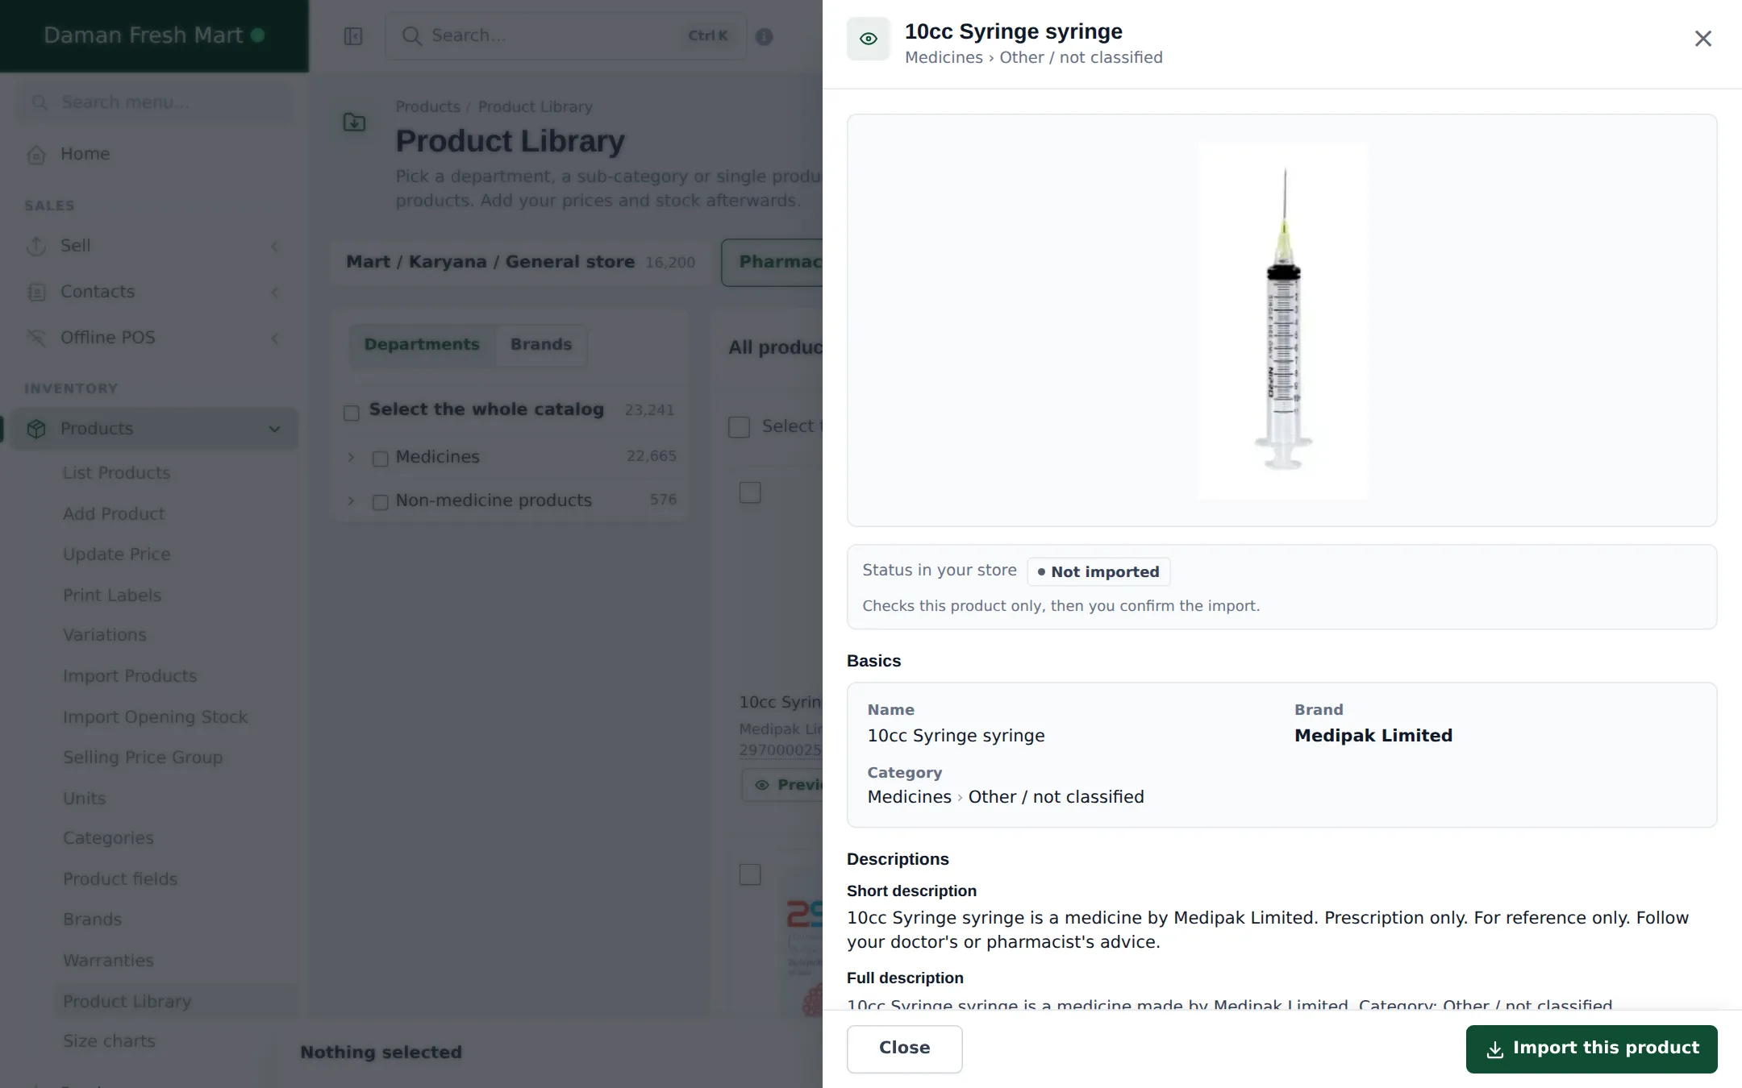Click the search field in the top bar
This screenshot has height=1088, width=1742.
click(x=566, y=36)
